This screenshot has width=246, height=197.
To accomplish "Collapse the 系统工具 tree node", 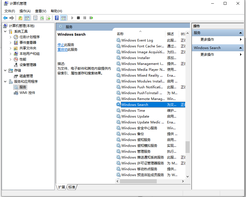I will pyautogui.click(x=5, y=31).
